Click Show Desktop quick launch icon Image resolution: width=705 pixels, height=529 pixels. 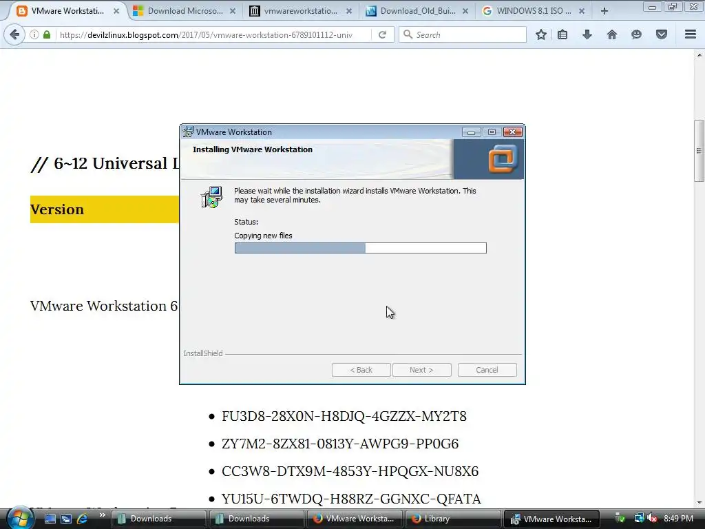pyautogui.click(x=50, y=519)
